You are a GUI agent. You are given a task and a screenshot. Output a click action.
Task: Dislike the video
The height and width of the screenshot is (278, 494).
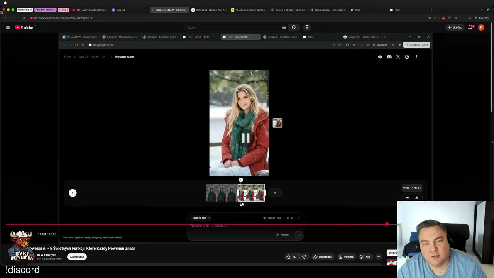(304, 257)
